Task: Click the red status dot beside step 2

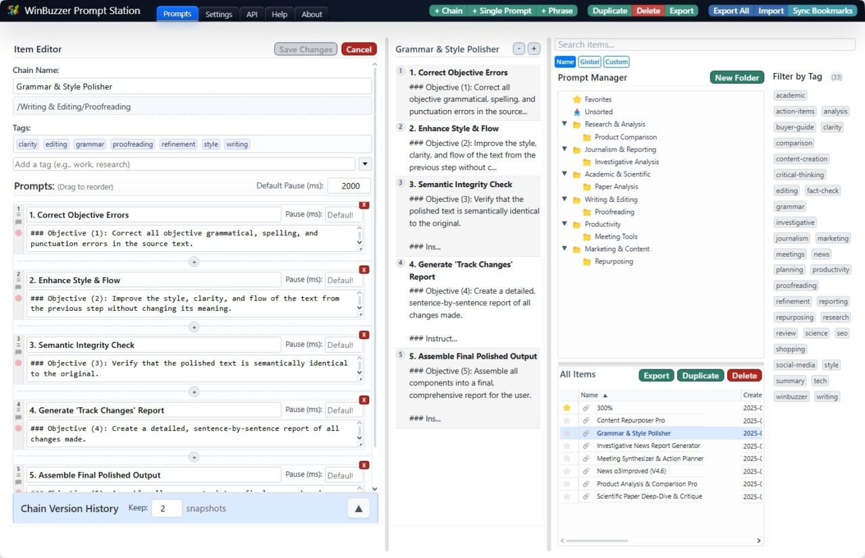Action: [18, 297]
